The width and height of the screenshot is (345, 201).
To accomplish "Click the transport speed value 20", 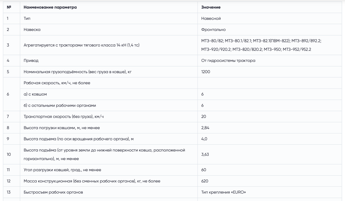I will point(204,117).
